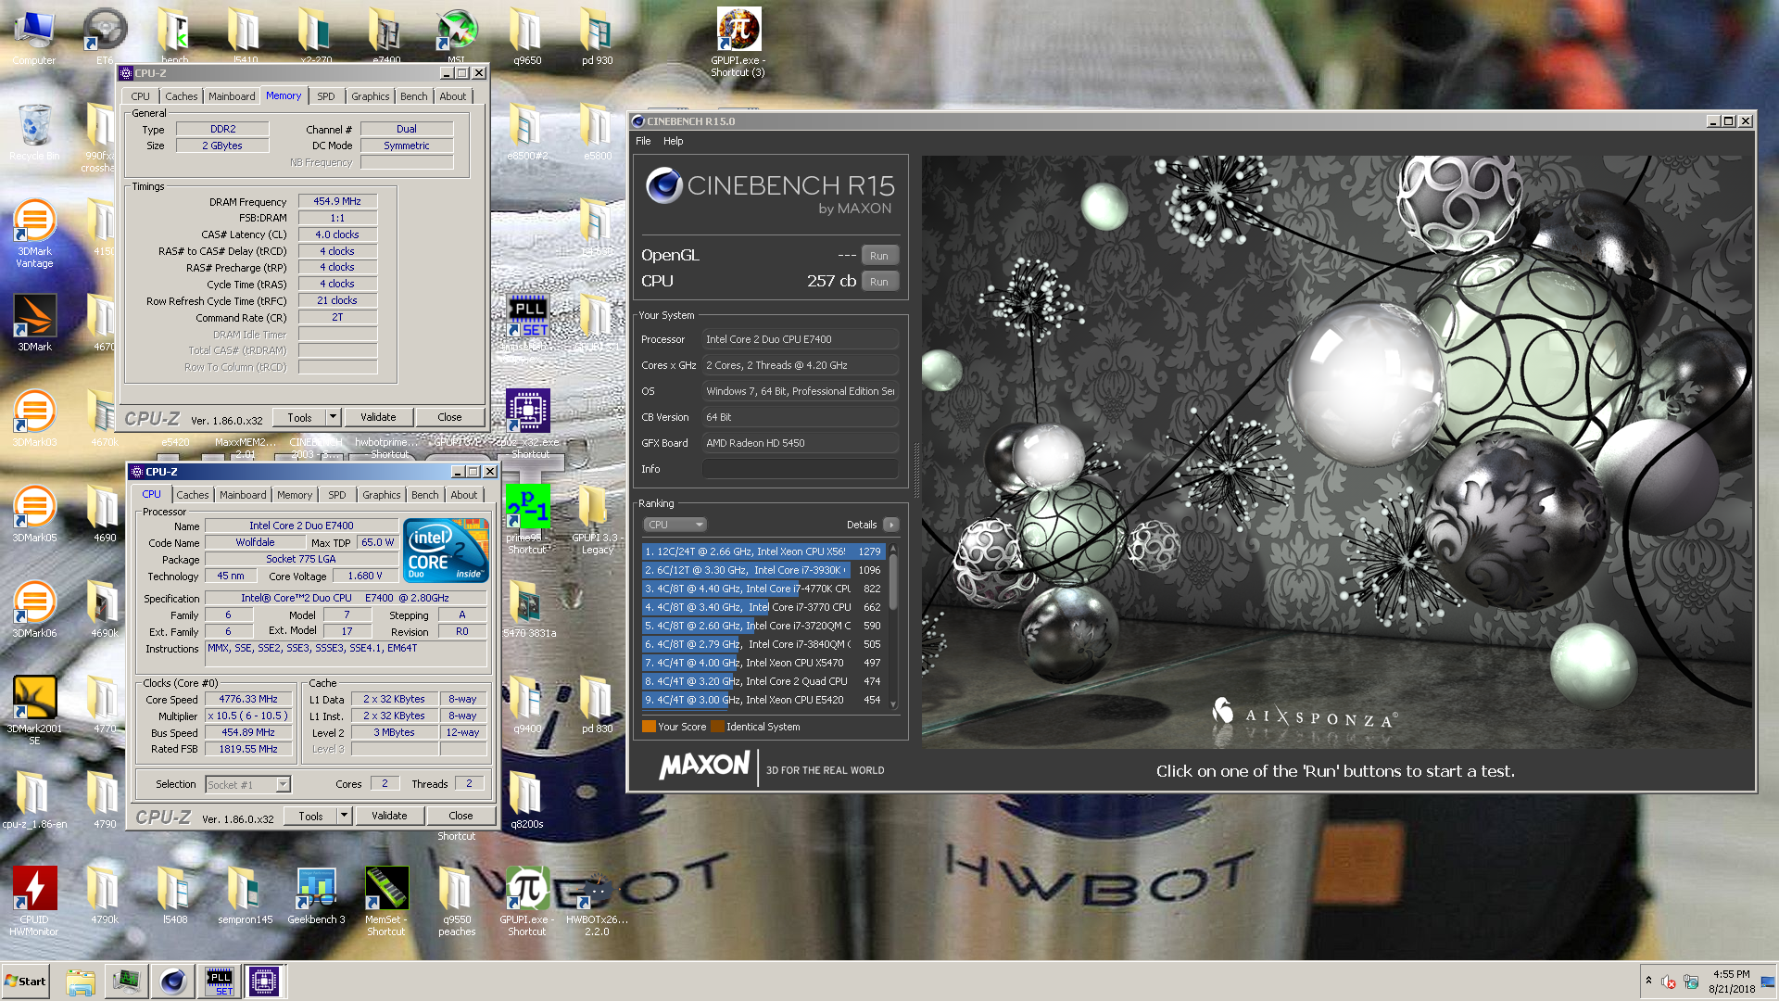Run the CPU test in Cinebench

(x=879, y=282)
